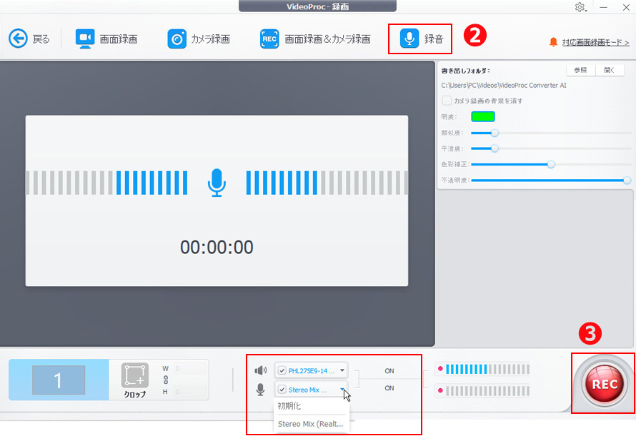Select Stereo Mix (Realtek) from the list

pyautogui.click(x=310, y=423)
